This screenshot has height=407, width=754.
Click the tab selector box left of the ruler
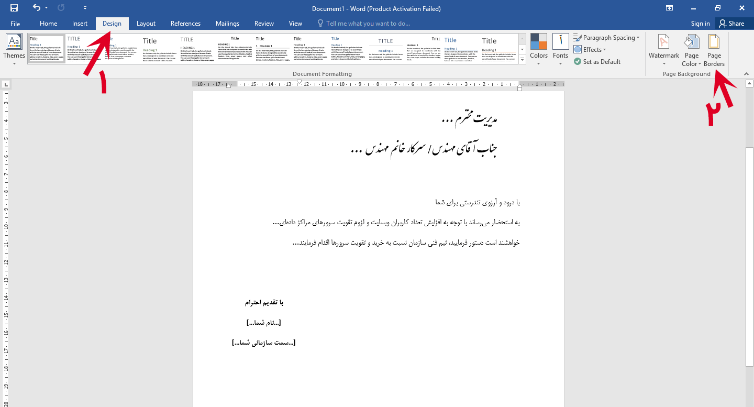(6, 84)
